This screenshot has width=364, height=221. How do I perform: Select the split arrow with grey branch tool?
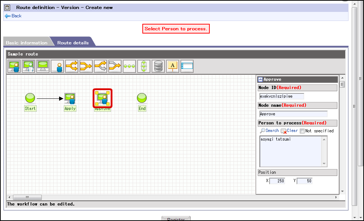coord(101,66)
